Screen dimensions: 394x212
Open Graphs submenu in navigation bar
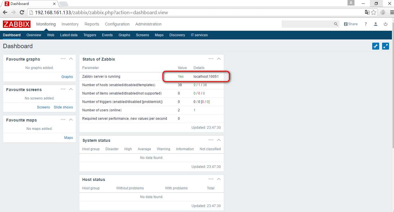tap(124, 35)
